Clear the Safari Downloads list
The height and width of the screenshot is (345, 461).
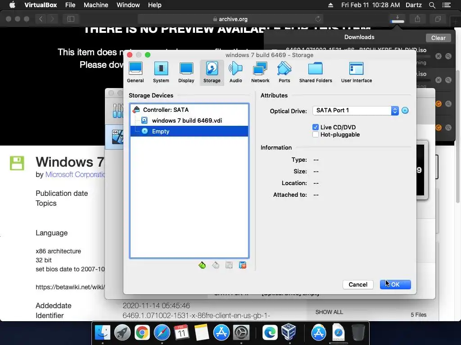438,38
